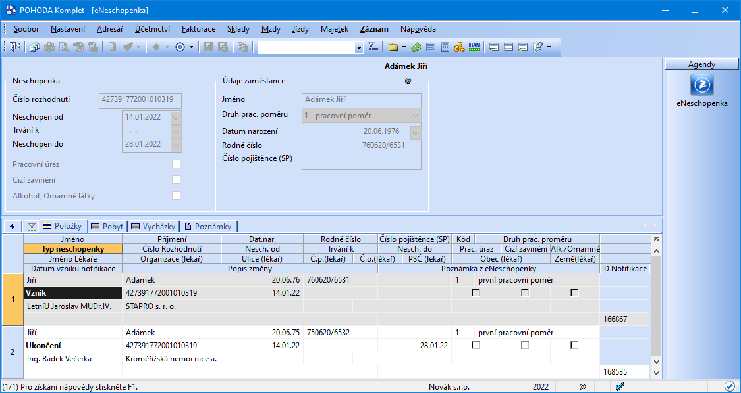The image size is (741, 393).
Task: Select row header 2 in the grid
Action: coord(13,352)
